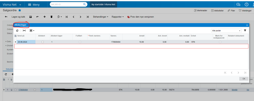254x101 pixels.
Task: Go to first record icon
Action: [x=67, y=17]
